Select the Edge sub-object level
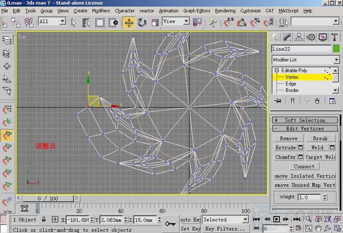Screen dimensions: 343x233 pos(290,84)
